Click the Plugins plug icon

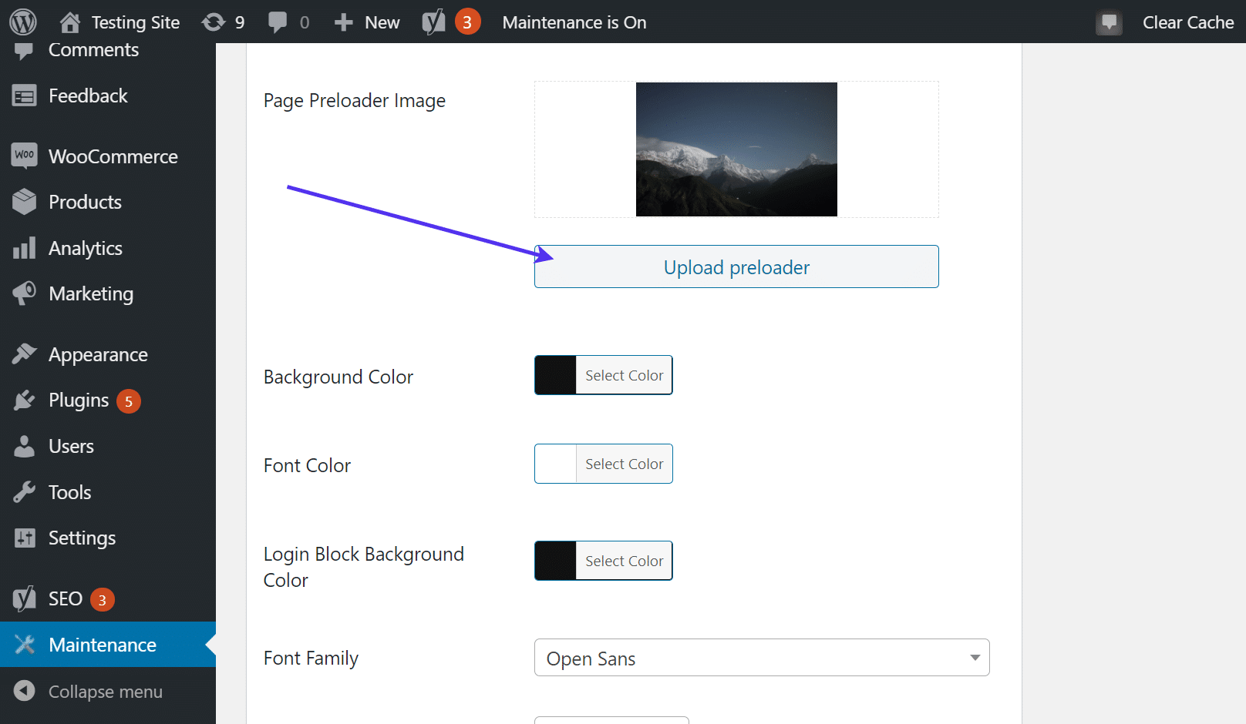point(24,400)
